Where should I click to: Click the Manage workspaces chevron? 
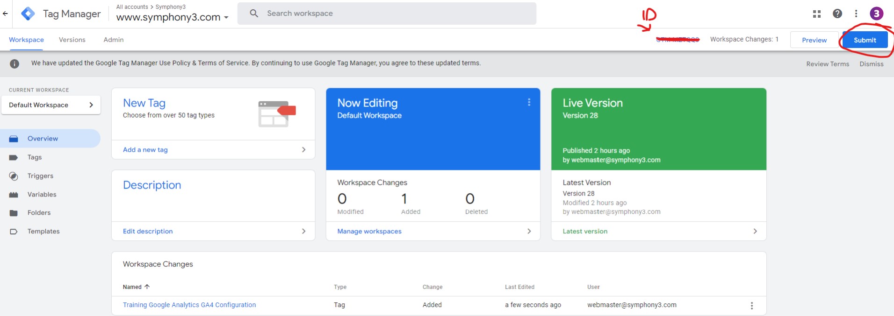pos(529,231)
